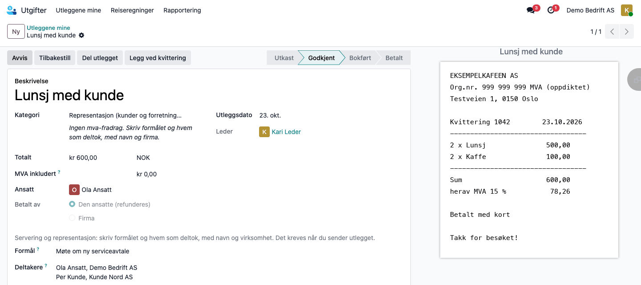Click the help mark beside Formål
Screen dimensions: 641x285
point(38,249)
